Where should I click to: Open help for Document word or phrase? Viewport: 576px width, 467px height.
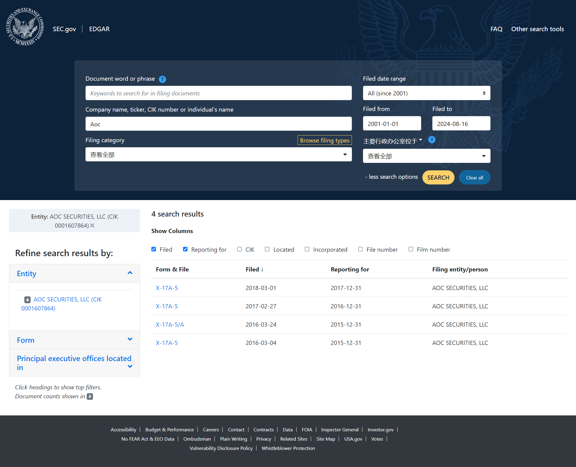pyautogui.click(x=162, y=79)
